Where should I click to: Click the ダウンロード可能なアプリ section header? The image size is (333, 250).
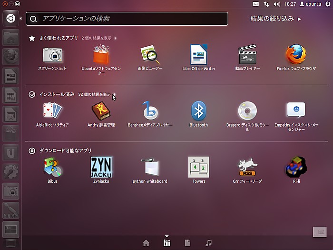click(66, 150)
